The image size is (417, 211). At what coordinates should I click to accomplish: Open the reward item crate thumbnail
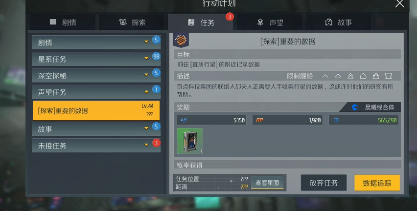[190, 141]
